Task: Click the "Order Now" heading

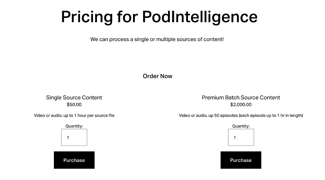Action: (157, 76)
